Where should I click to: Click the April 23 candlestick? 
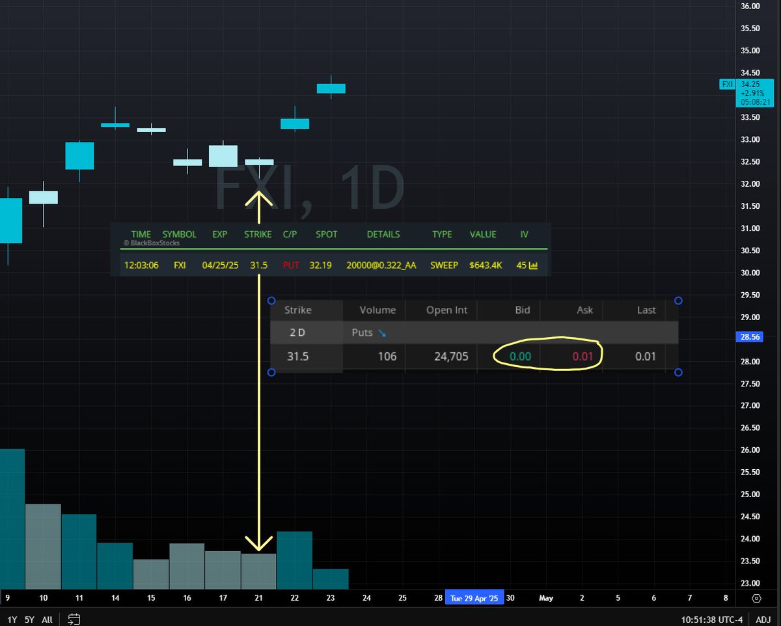point(331,88)
